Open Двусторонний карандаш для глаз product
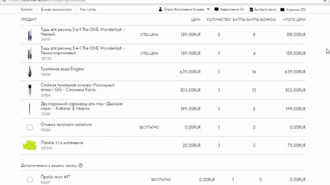This screenshot has height=185, width=330. coord(81,106)
